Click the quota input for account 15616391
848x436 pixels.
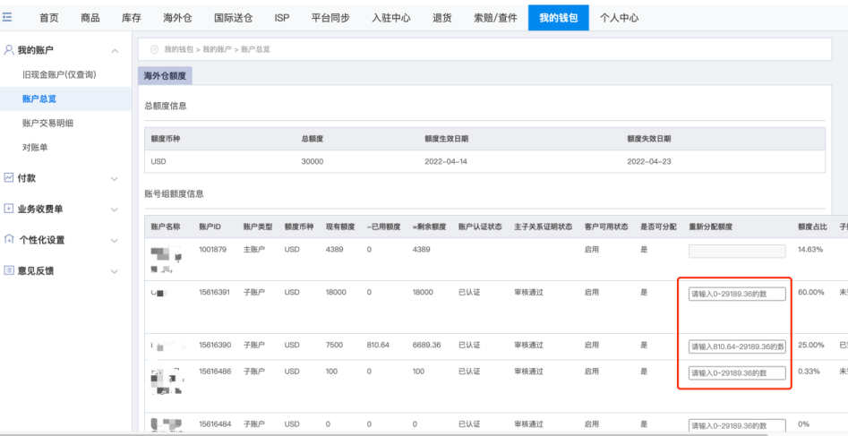[737, 295]
